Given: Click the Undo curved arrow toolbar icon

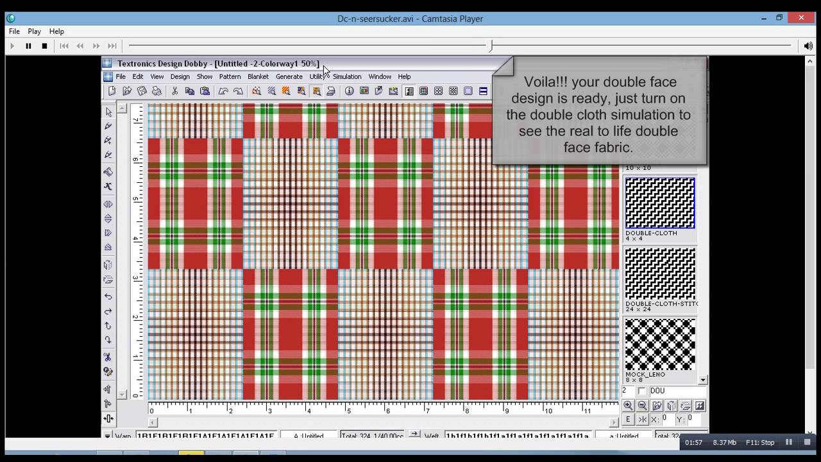Looking at the screenshot, I should (223, 91).
